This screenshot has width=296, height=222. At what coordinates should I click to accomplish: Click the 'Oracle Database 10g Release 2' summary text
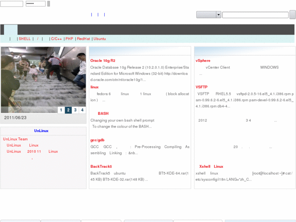point(140,73)
